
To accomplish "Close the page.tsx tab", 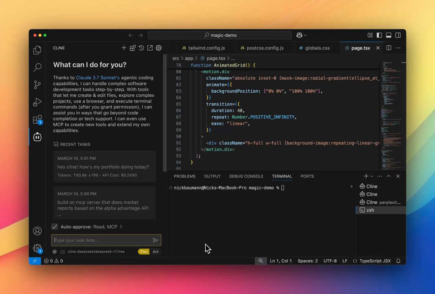I will click(x=378, y=48).
